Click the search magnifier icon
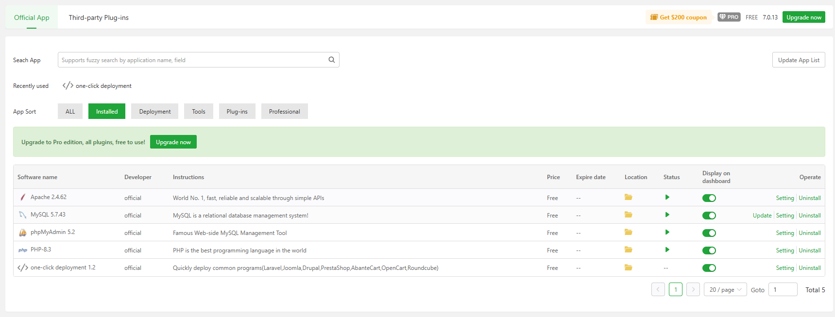This screenshot has width=835, height=317. [x=332, y=60]
